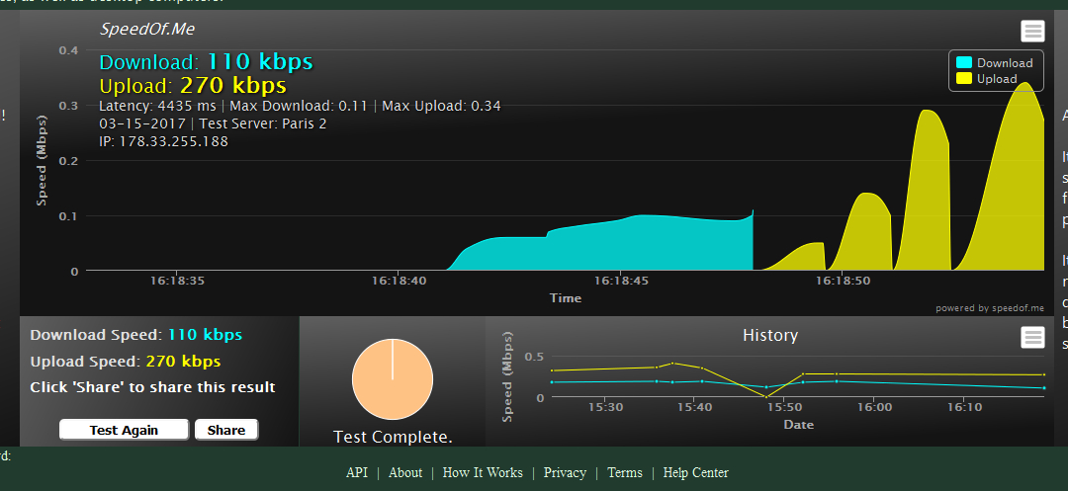1068x491 pixels.
Task: Click the 'Upload Speed: 270 kbps' result
Action: [x=126, y=362]
